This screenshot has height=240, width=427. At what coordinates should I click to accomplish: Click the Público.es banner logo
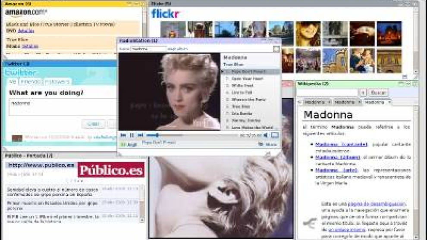point(111,170)
